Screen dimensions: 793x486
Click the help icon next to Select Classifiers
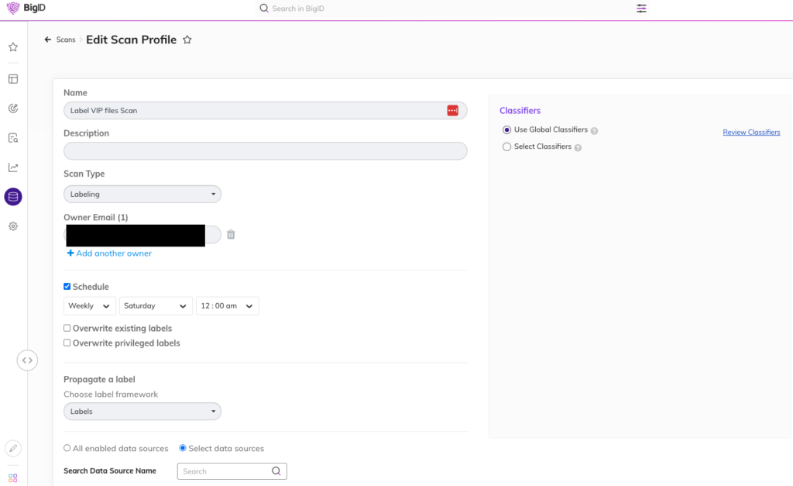coord(578,147)
